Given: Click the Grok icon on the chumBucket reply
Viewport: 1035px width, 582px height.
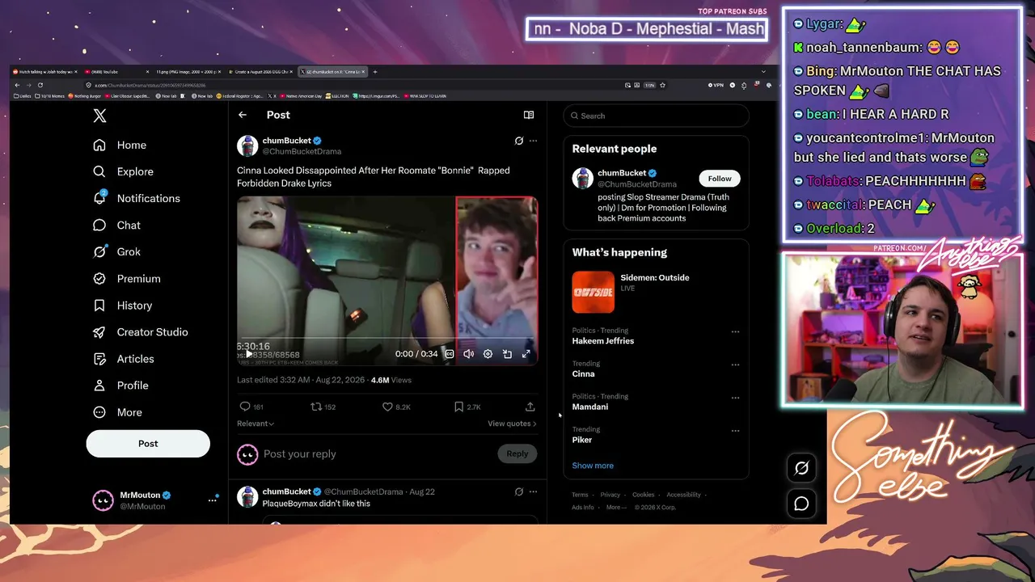Looking at the screenshot, I should click(519, 491).
